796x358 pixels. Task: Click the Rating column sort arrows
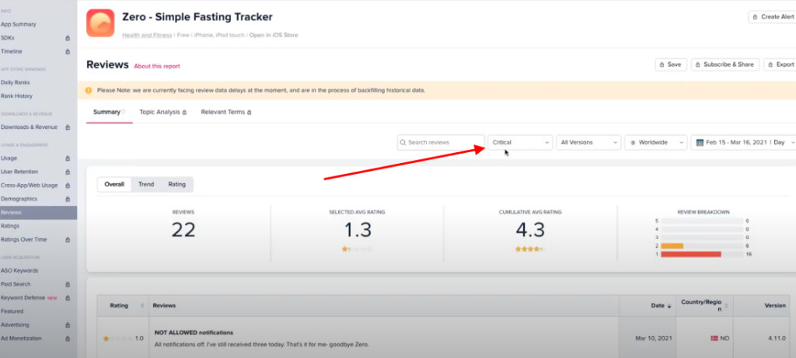coord(142,306)
